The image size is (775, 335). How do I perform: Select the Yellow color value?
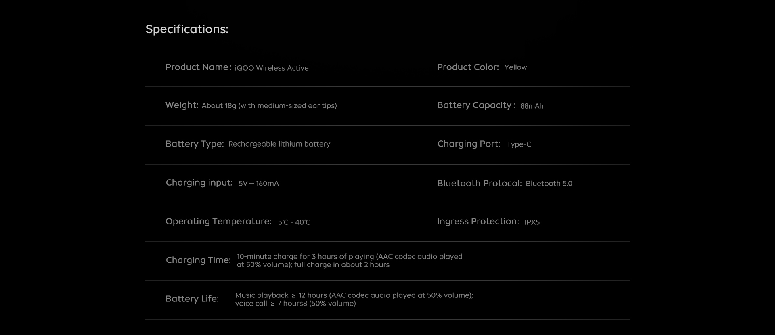click(x=515, y=67)
